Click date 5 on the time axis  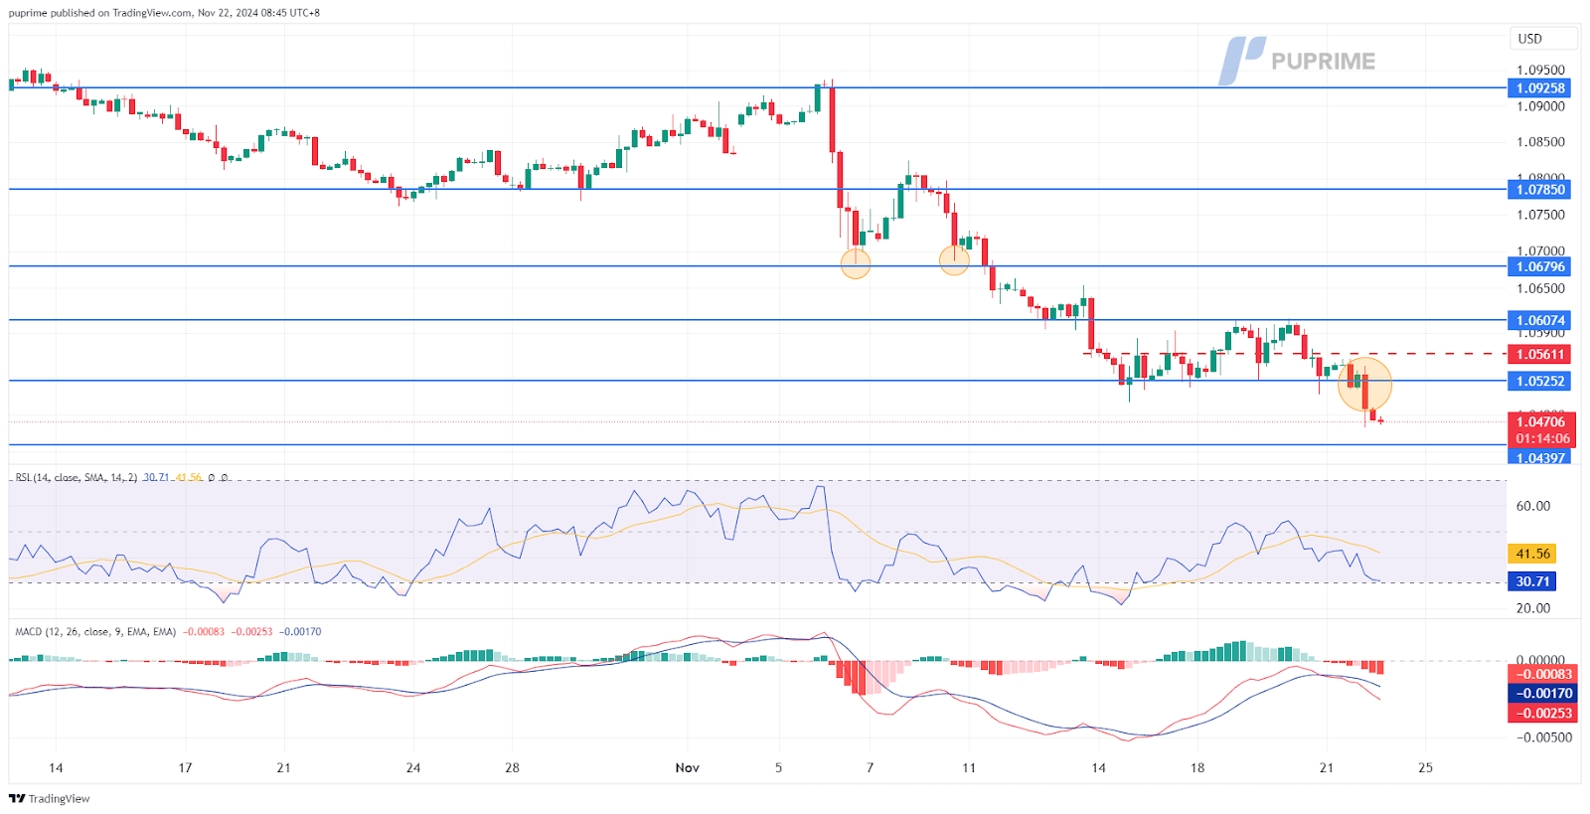778,768
